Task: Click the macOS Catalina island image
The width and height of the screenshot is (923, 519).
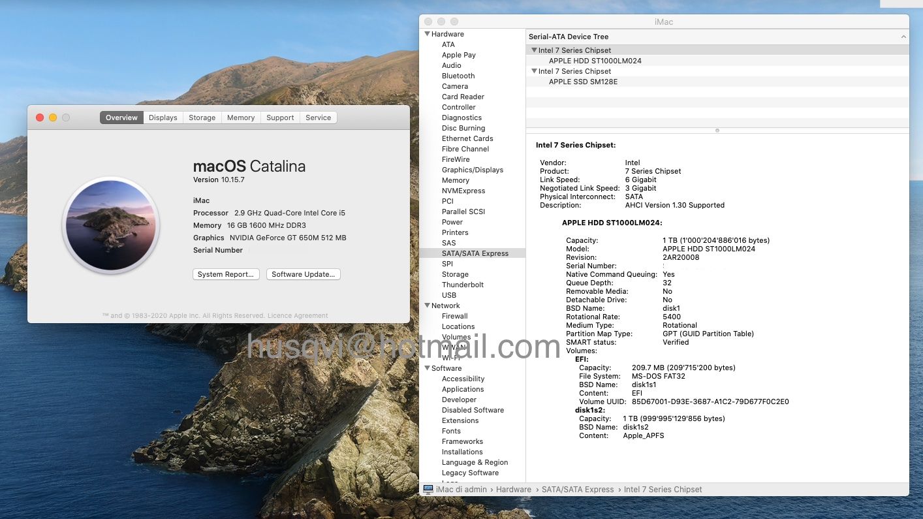Action: 111,225
